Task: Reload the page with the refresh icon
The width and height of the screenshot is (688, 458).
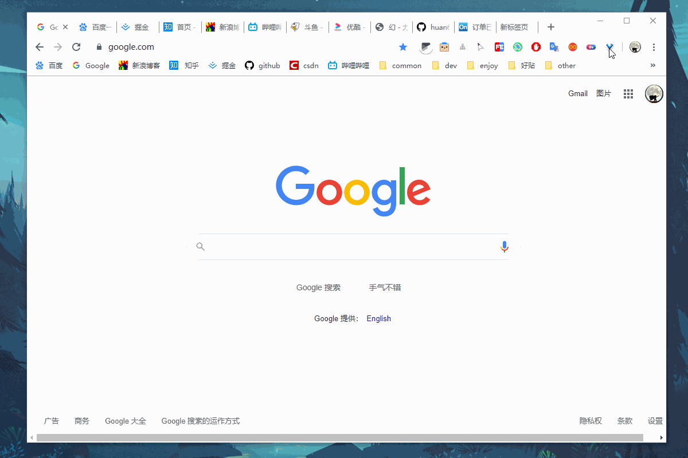Action: coord(76,47)
